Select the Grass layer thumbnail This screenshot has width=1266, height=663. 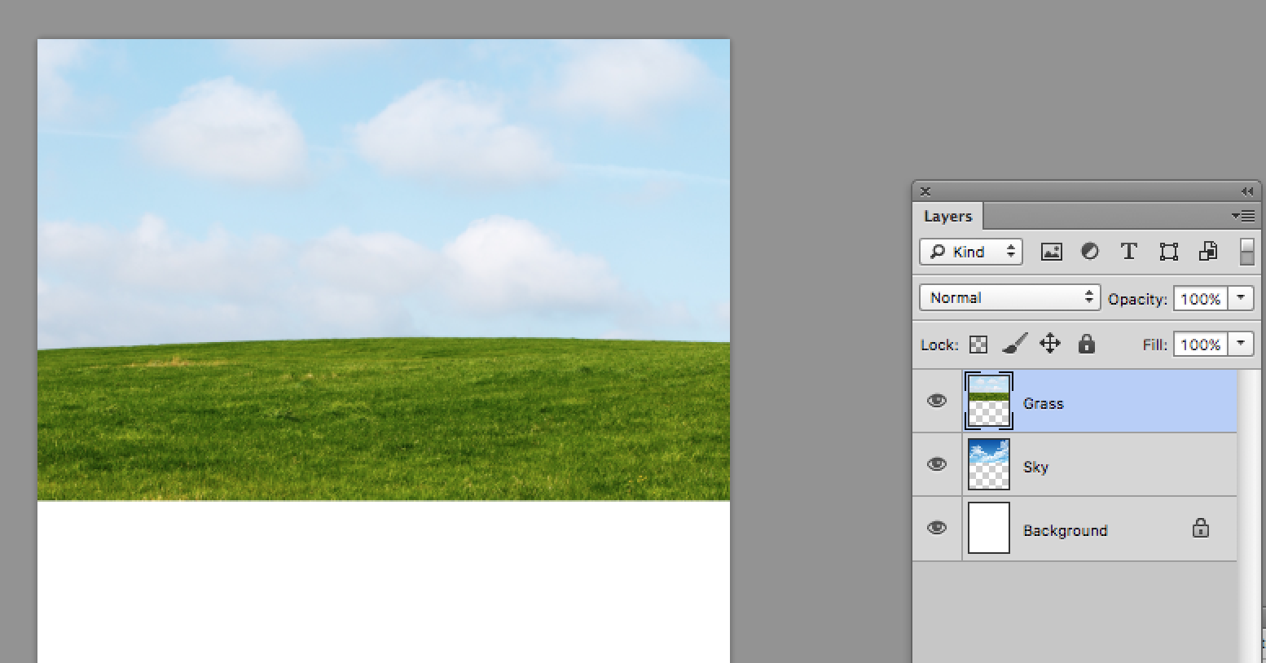pos(989,401)
